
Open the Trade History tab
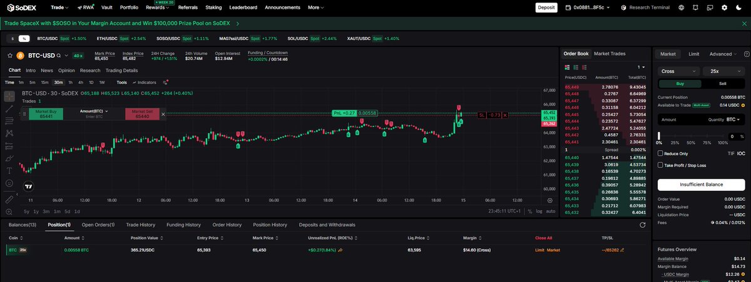coord(140,224)
